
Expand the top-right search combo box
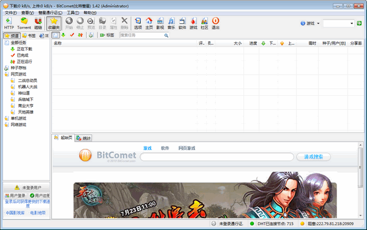pyautogui.click(x=352, y=23)
